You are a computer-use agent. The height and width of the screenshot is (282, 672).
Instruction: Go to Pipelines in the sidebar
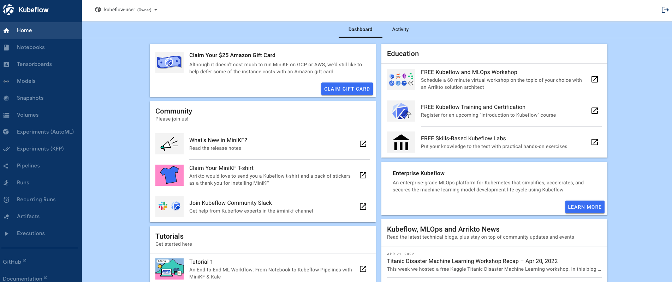pyautogui.click(x=28, y=166)
